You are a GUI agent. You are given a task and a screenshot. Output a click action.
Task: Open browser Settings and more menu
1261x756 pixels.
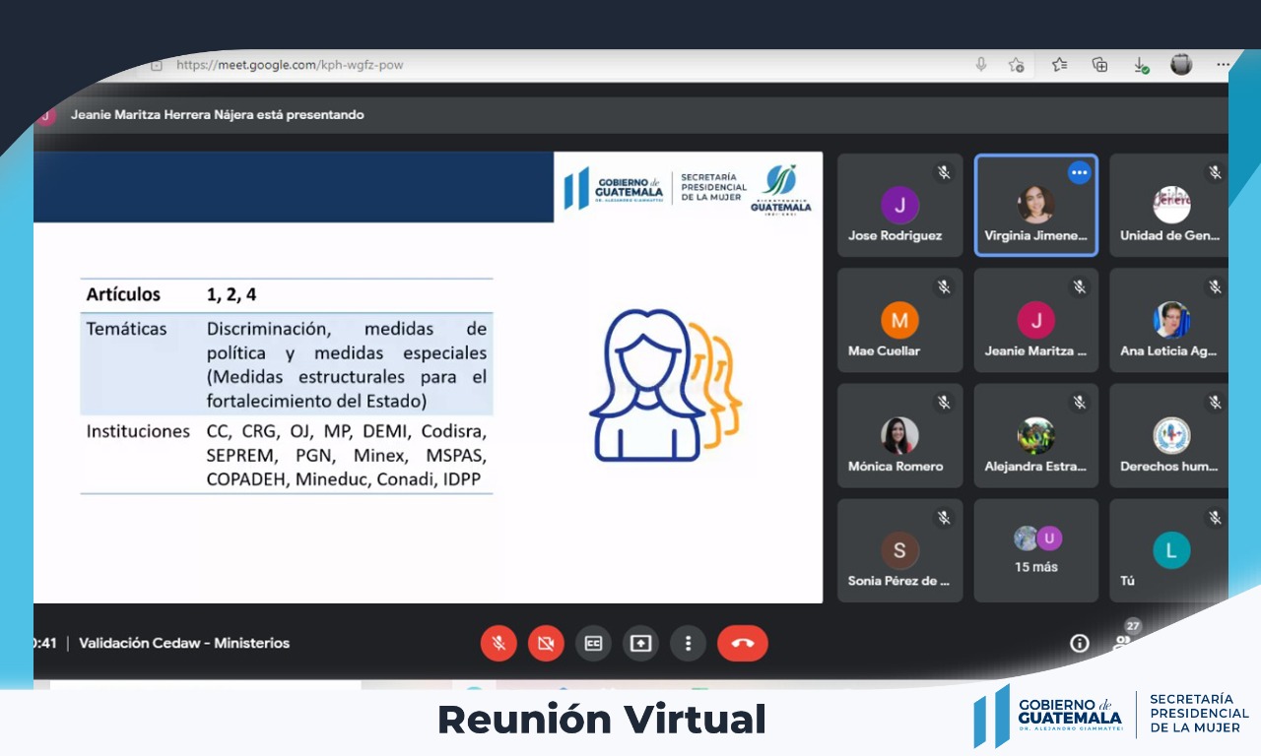tap(1223, 65)
